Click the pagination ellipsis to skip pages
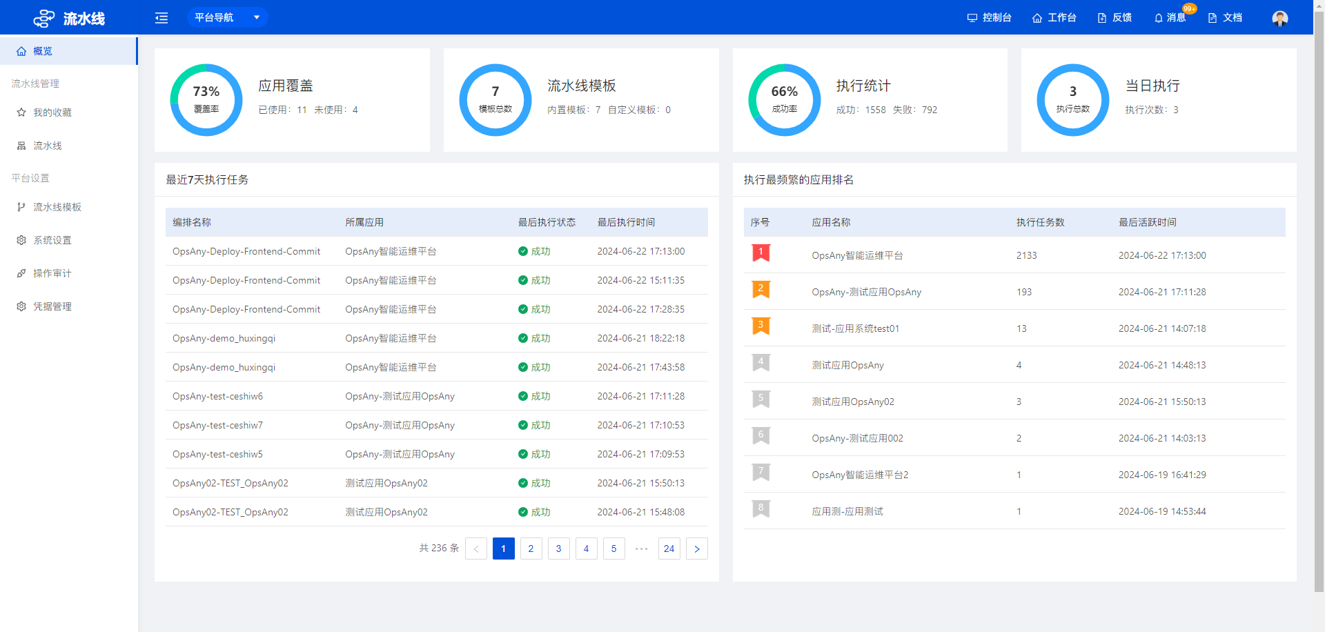Screen dimensions: 1325x632 click(x=642, y=549)
